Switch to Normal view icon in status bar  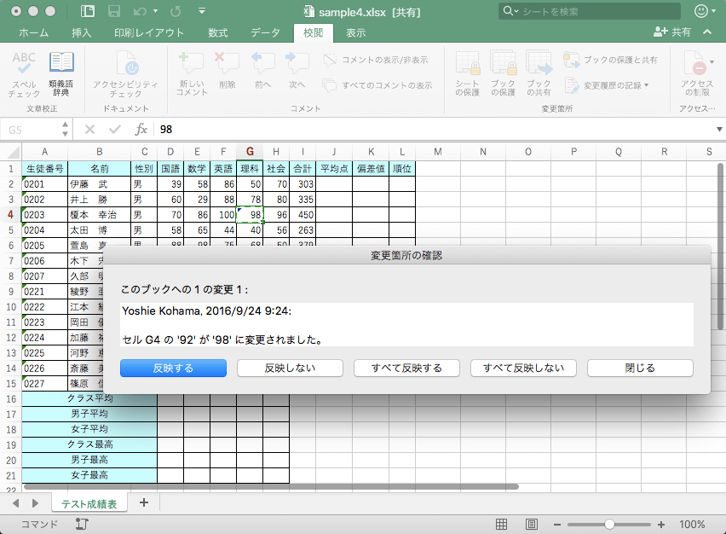click(x=501, y=525)
